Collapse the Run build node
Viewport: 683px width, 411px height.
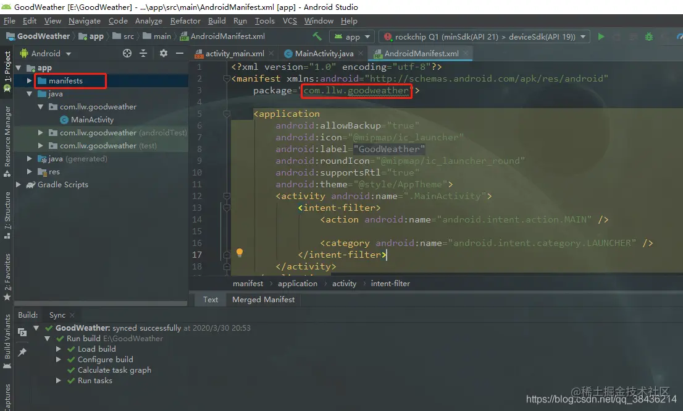[x=48, y=339]
